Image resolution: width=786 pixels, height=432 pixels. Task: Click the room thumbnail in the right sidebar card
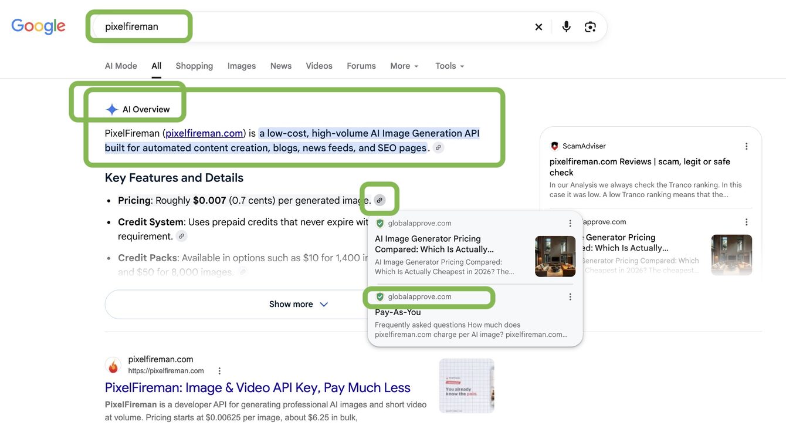coord(731,255)
